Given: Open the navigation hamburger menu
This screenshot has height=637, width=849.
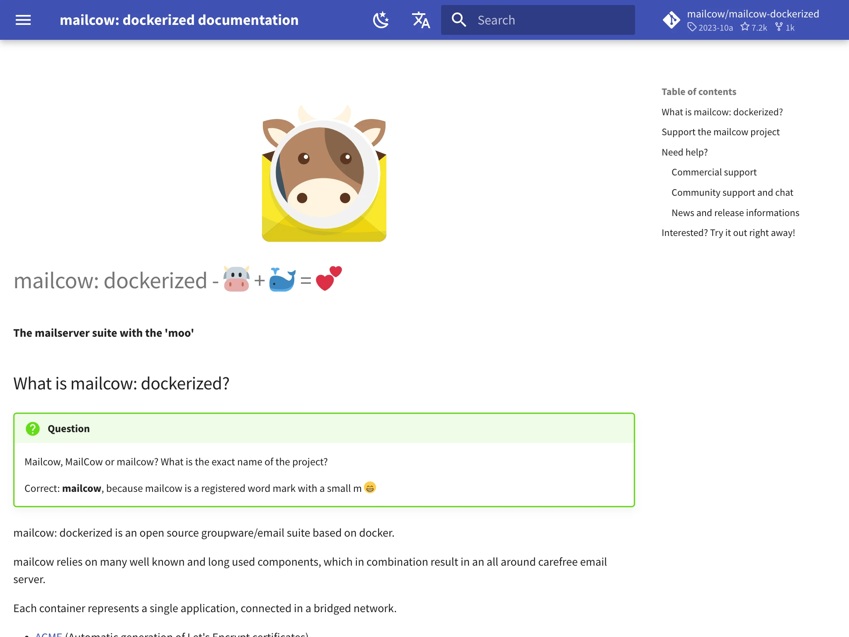Looking at the screenshot, I should point(23,20).
